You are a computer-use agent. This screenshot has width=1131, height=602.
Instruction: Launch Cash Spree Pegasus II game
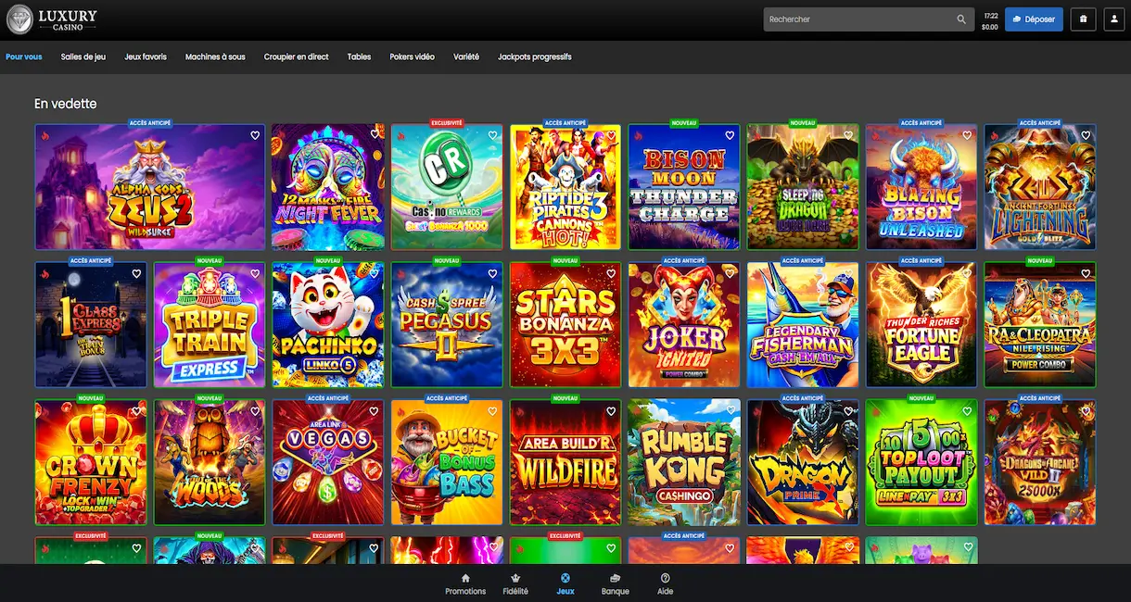[x=447, y=325]
